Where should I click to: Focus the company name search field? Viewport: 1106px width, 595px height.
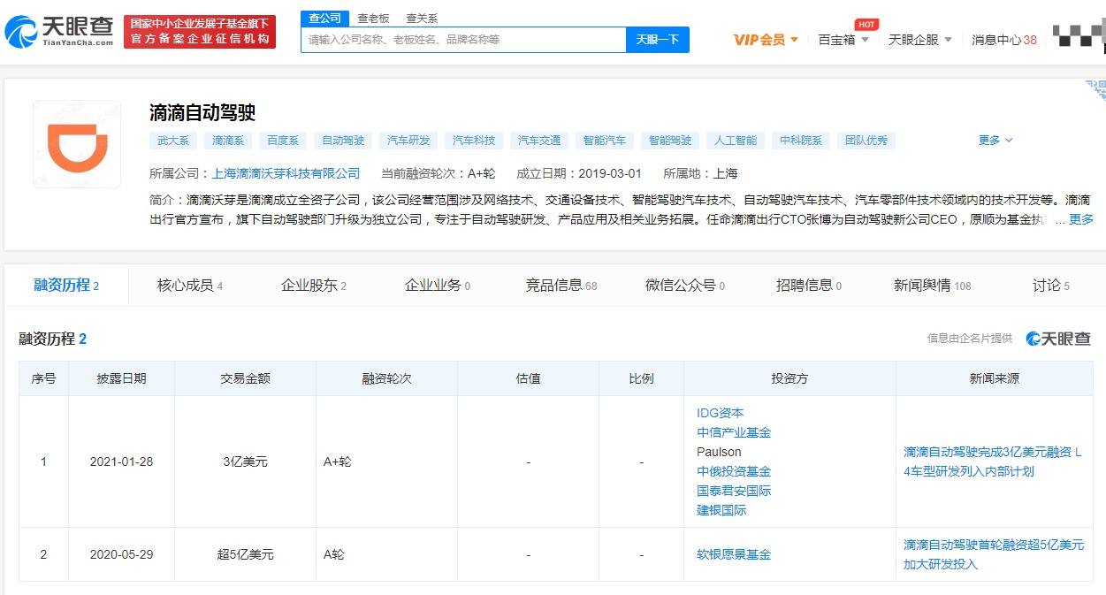(x=464, y=40)
